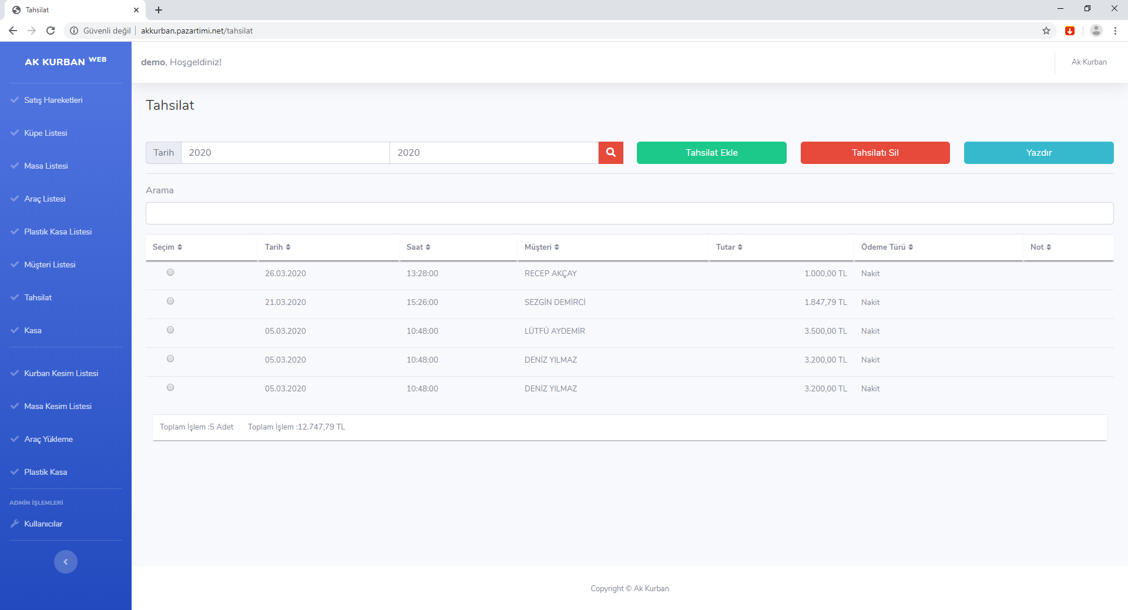Click the red download extension icon

pos(1070,31)
